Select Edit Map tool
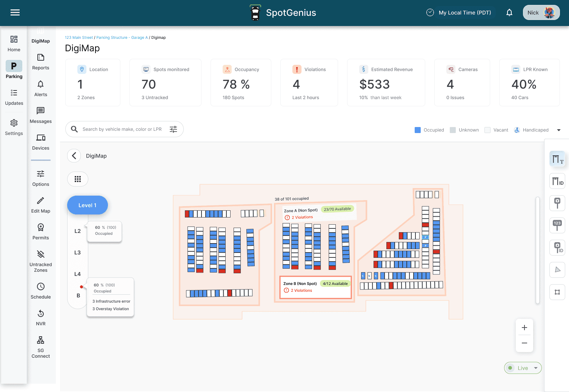 point(41,205)
